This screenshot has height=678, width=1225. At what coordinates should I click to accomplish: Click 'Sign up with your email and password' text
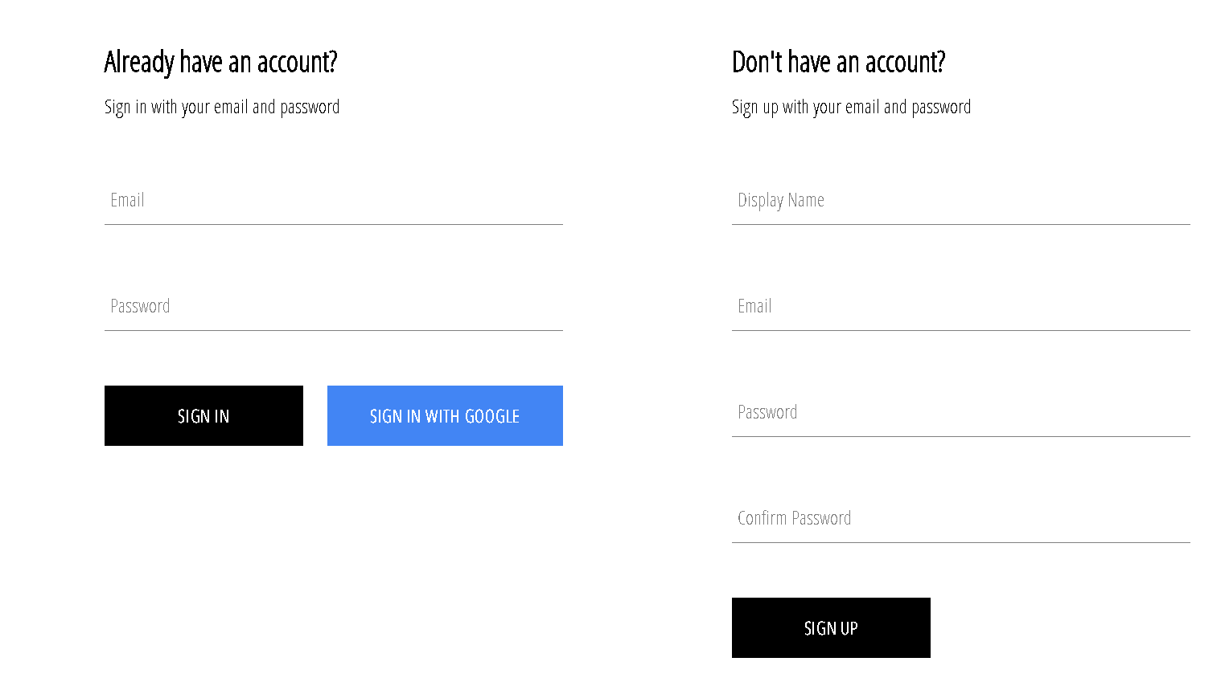click(851, 106)
